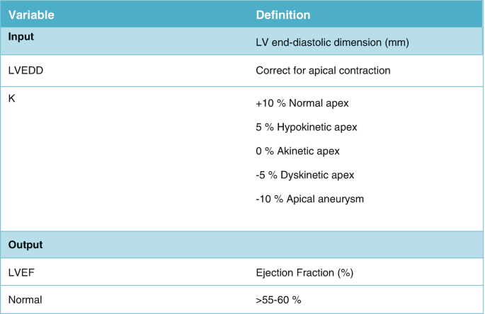
Task: Select the Output section label
Action: 25,245
